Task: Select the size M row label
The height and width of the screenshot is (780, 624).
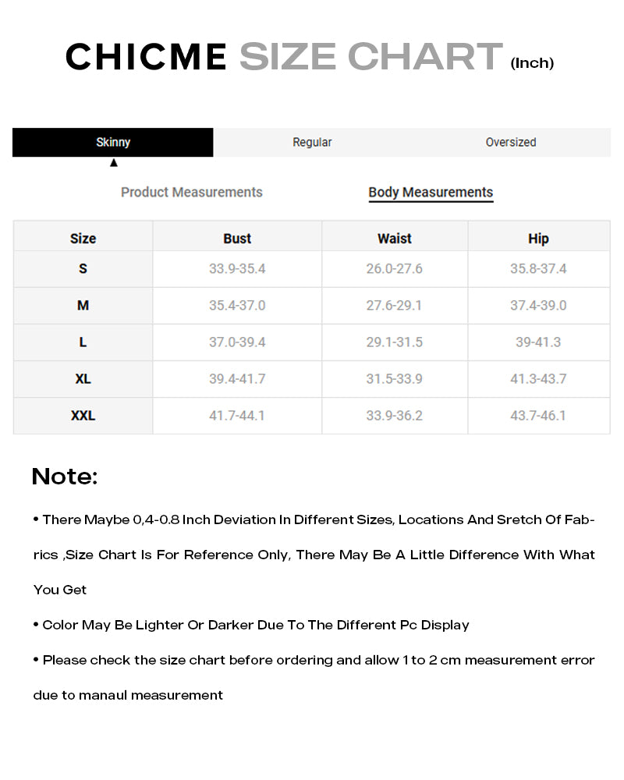Action: (83, 306)
